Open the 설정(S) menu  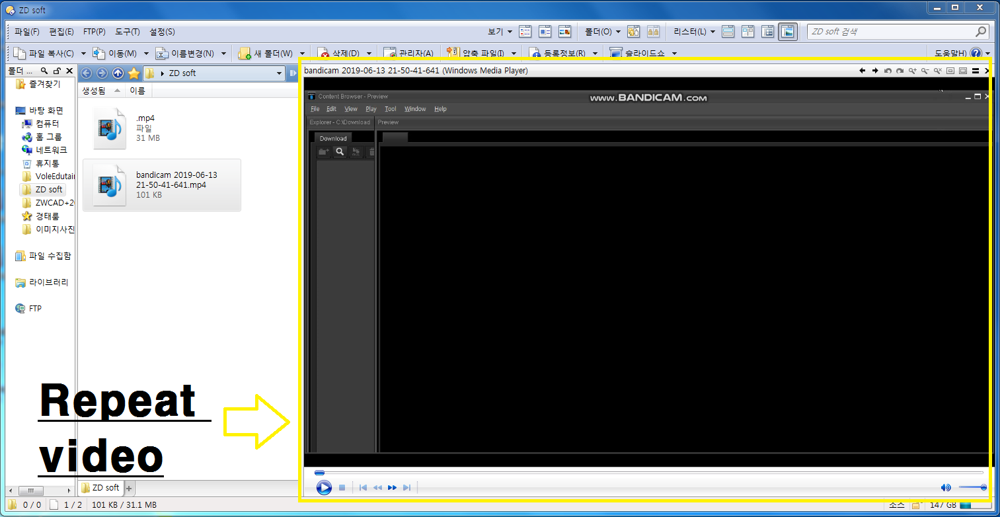pos(162,32)
